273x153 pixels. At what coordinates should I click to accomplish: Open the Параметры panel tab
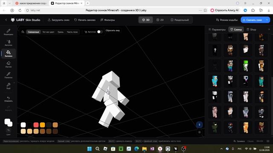click(x=217, y=29)
